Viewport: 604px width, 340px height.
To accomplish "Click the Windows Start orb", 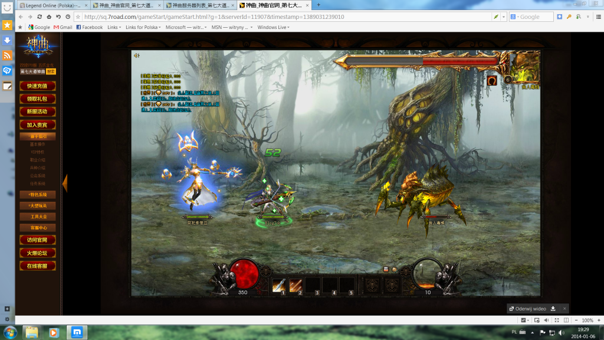I will (10, 332).
